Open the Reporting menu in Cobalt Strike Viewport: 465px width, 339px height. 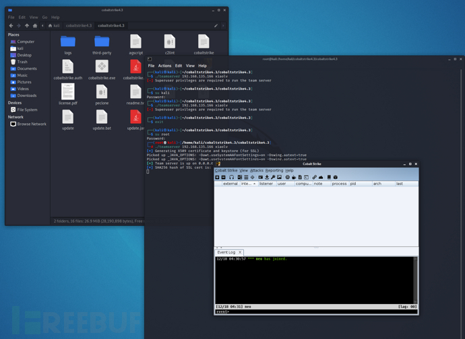click(274, 171)
